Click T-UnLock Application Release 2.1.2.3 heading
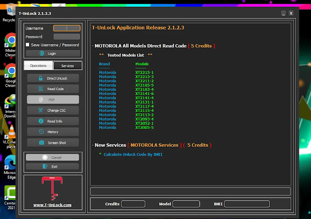Image resolution: width=311 pixels, height=219 pixels. click(x=138, y=28)
